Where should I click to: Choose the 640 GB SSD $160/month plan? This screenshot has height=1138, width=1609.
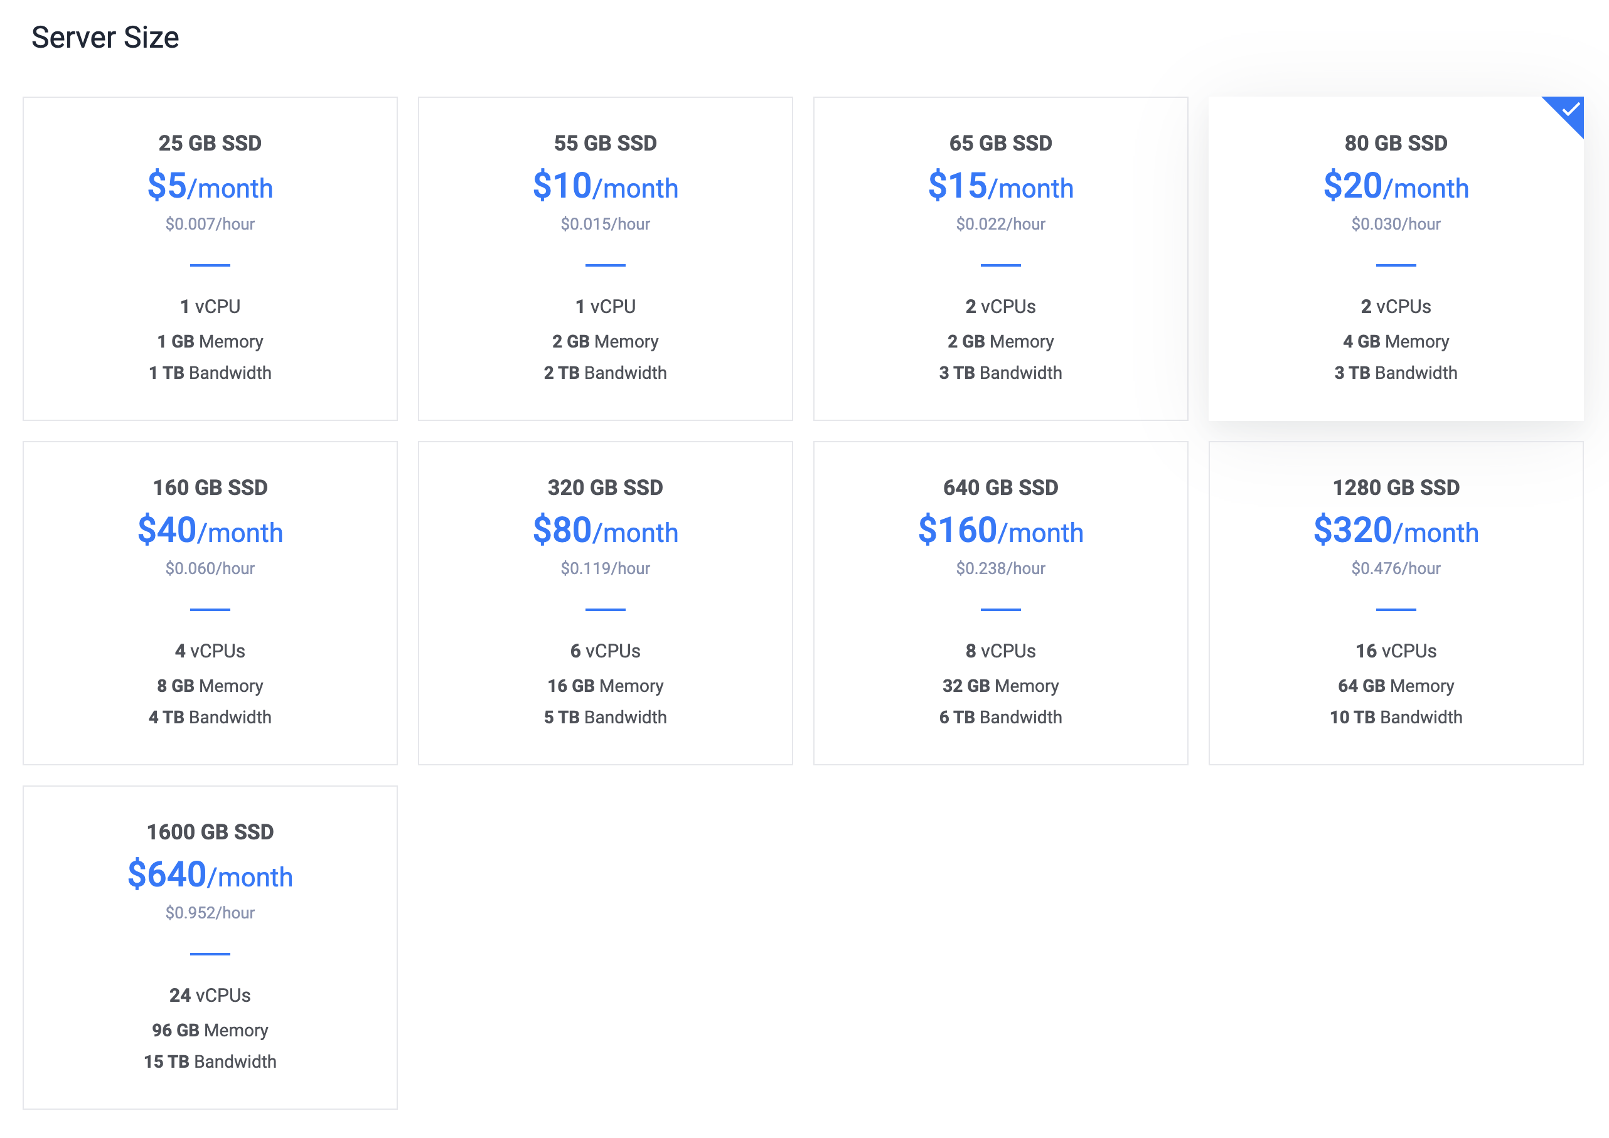point(1000,603)
